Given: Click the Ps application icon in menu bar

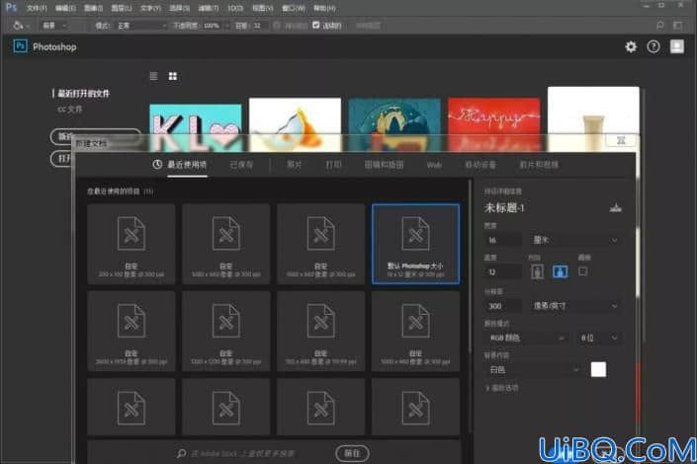Looking at the screenshot, I should (11, 7).
